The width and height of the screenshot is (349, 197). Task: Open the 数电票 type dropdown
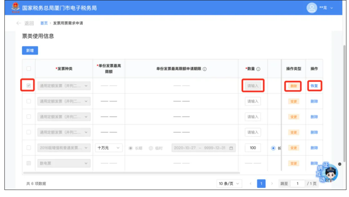pyautogui.click(x=64, y=163)
